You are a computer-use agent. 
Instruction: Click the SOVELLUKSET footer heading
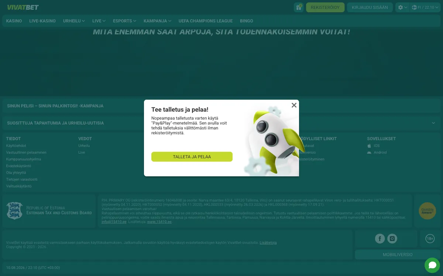pyautogui.click(x=381, y=139)
